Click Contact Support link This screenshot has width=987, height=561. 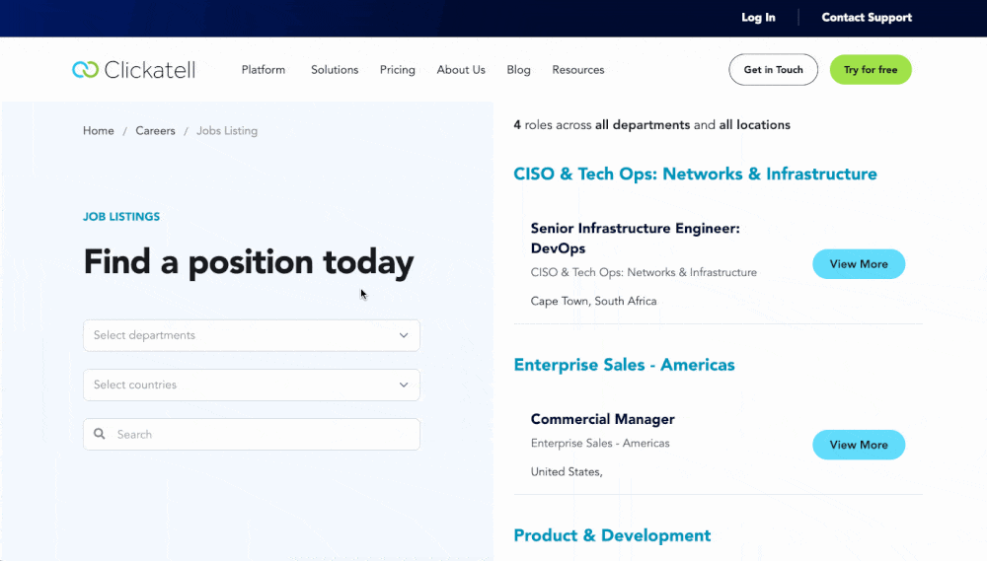coord(867,18)
